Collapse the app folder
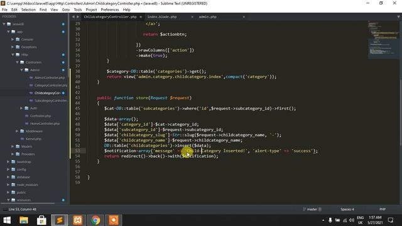The width and height of the screenshot is (402, 226). tap(8, 32)
